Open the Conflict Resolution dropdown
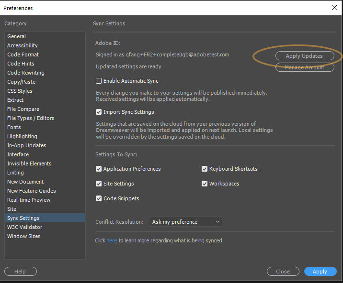 coord(185,222)
